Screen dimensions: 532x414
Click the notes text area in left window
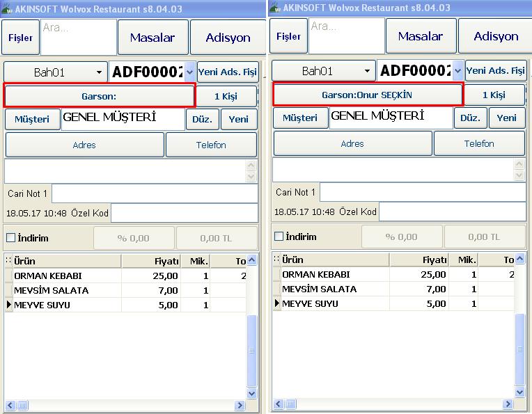point(125,171)
